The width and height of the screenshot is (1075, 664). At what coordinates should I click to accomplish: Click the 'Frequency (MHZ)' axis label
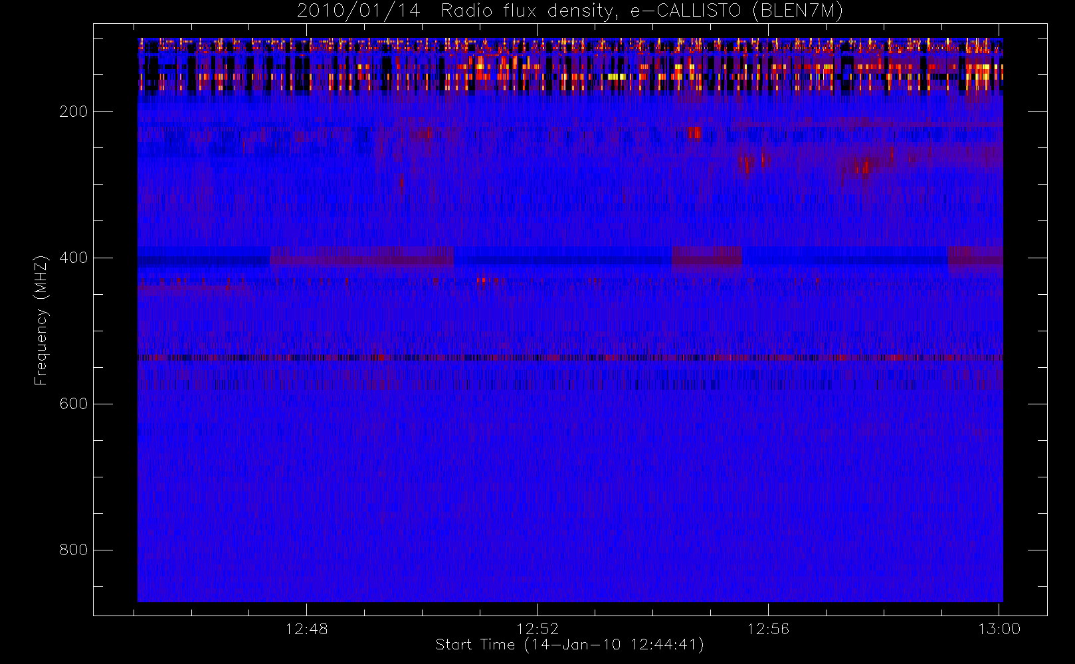[41, 320]
